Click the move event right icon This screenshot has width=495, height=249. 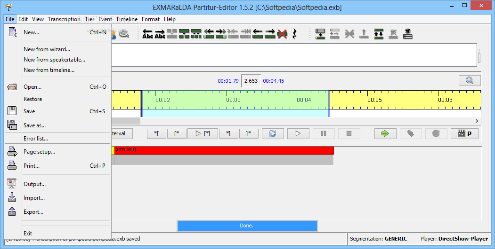[x=269, y=34]
